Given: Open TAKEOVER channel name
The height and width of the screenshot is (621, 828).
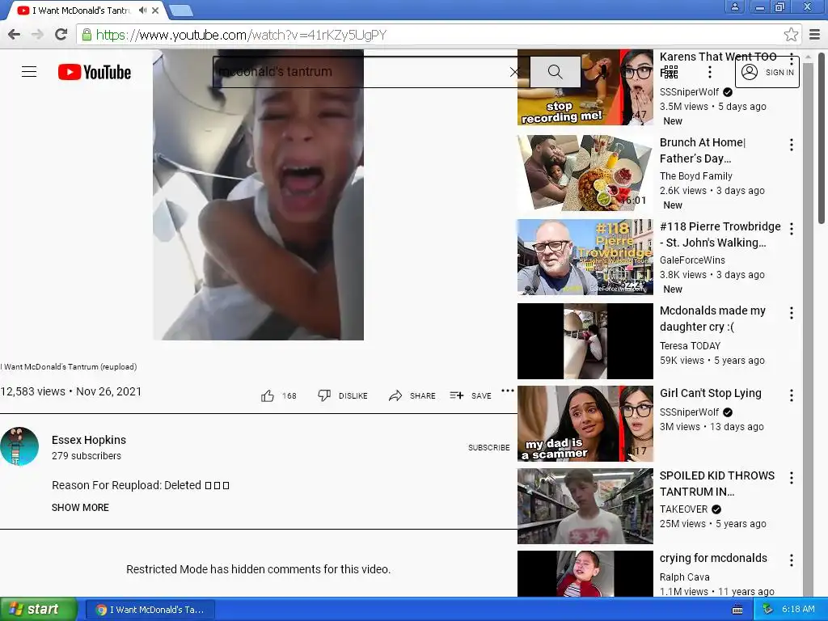Looking at the screenshot, I should click(683, 509).
